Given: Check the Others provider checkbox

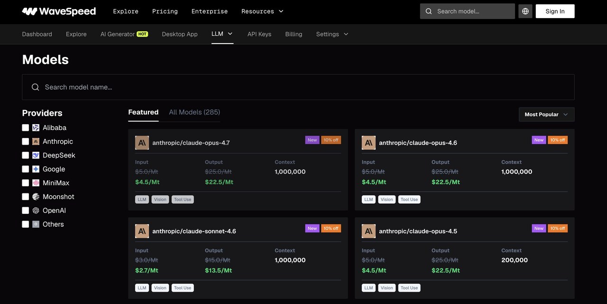Looking at the screenshot, I should 26,224.
